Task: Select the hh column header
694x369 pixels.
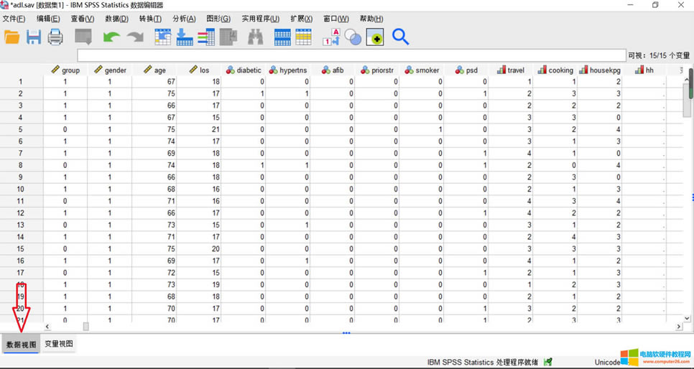Action: [x=644, y=70]
